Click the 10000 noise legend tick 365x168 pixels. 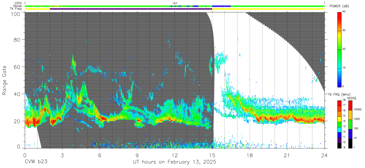point(357,109)
